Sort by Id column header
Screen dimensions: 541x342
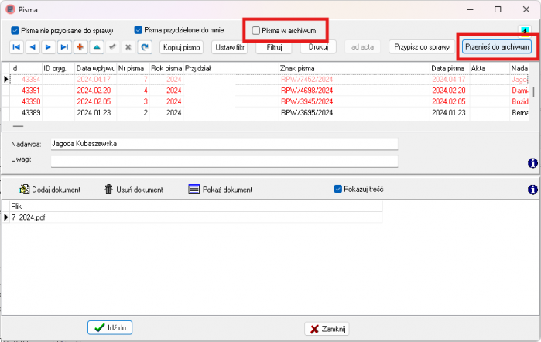coord(26,68)
